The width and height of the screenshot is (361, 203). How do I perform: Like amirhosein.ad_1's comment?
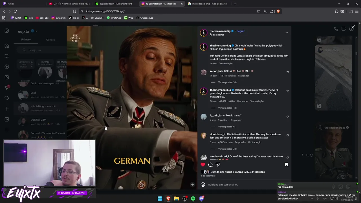[x=288, y=158]
